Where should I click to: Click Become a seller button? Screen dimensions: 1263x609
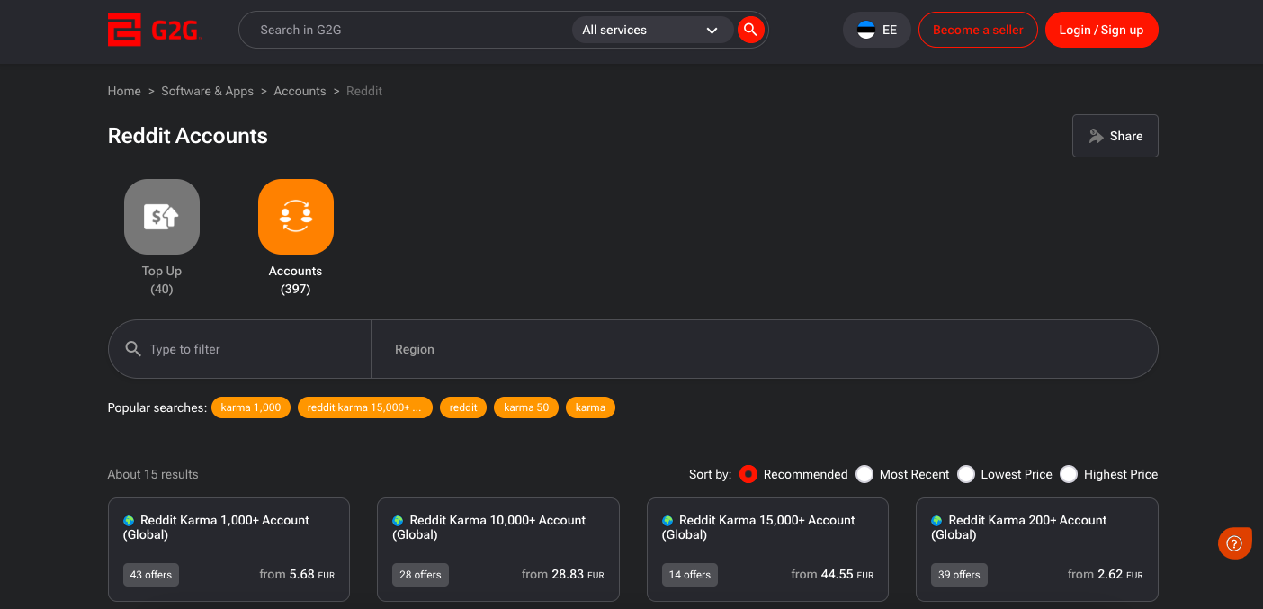pos(978,30)
